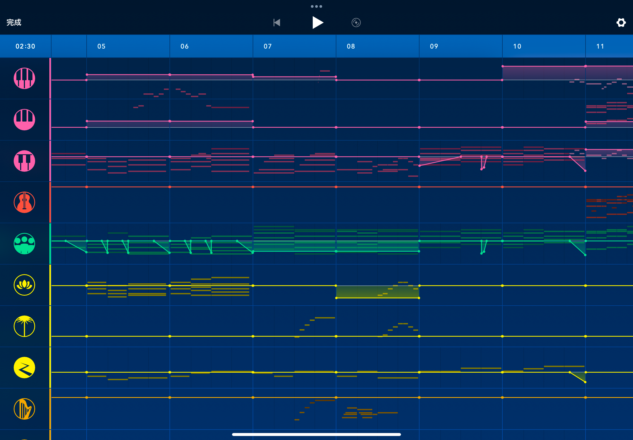
Task: Open the settings gear
Action: pyautogui.click(x=621, y=22)
